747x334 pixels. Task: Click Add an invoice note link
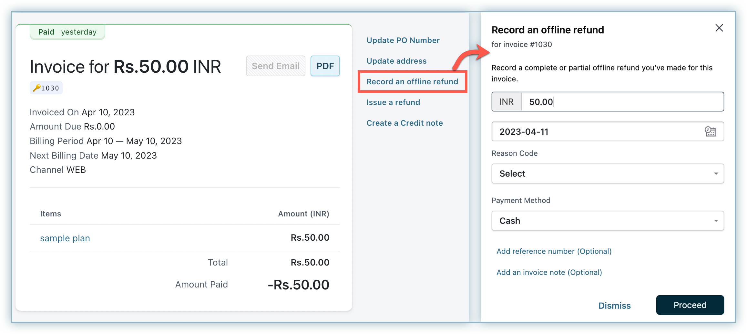point(549,272)
